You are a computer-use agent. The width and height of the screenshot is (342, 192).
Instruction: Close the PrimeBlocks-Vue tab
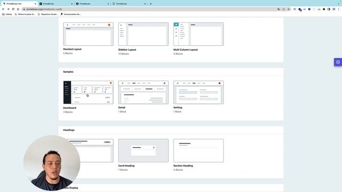[35, 4]
